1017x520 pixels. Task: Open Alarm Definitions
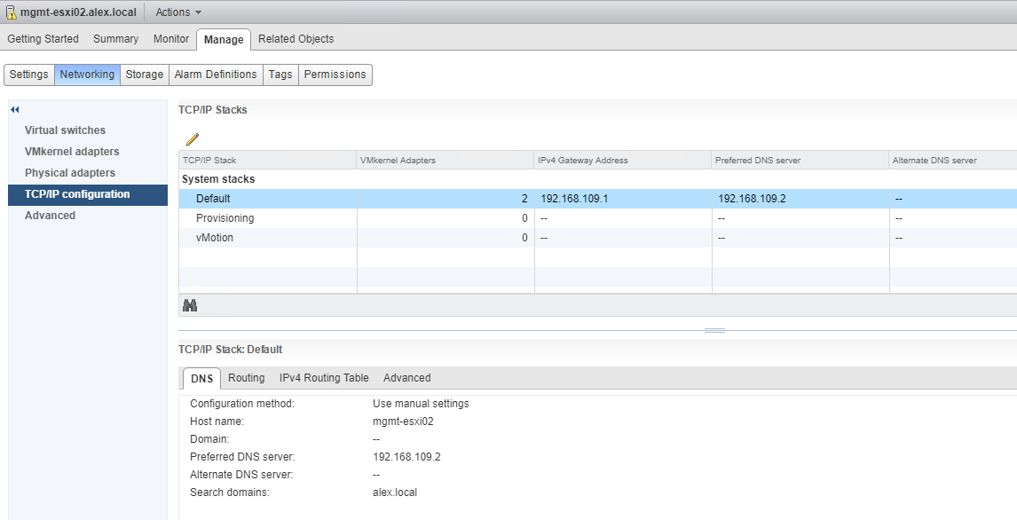216,75
